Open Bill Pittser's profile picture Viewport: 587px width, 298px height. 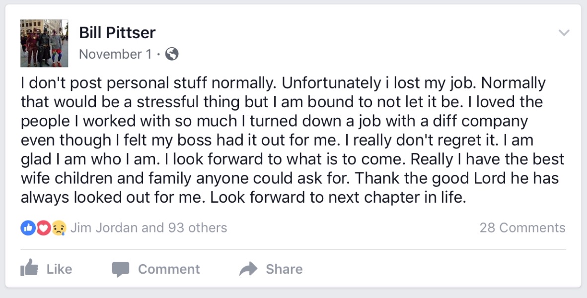pyautogui.click(x=44, y=43)
